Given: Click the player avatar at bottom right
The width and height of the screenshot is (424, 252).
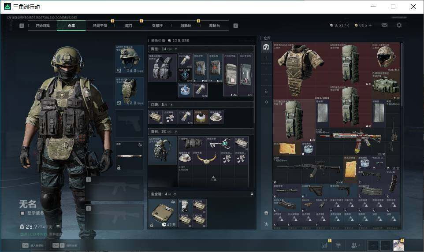Looking at the screenshot, I should pyautogui.click(x=398, y=245).
